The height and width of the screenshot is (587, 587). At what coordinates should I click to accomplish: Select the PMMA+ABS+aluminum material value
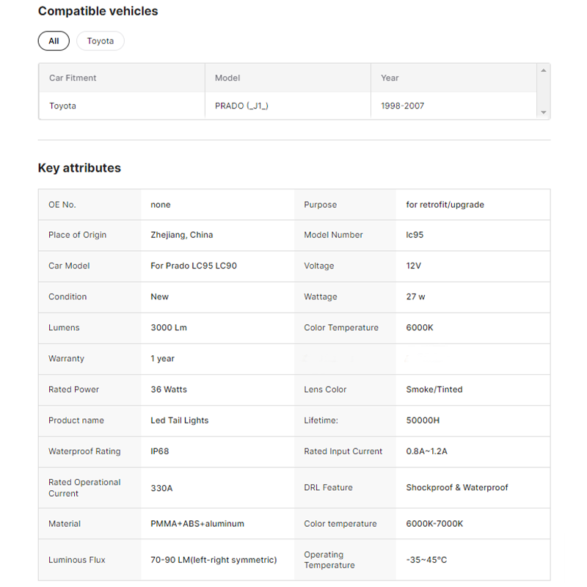[x=197, y=524]
